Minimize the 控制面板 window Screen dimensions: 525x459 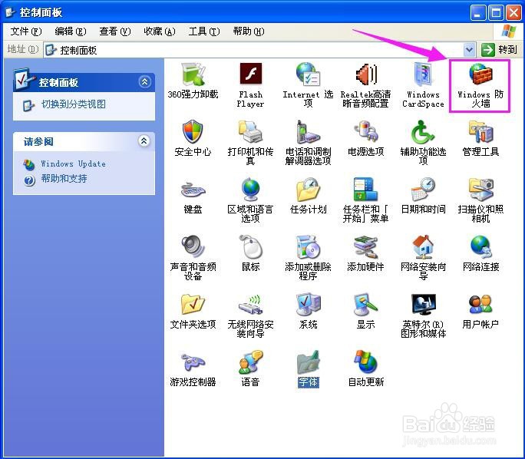click(477, 13)
